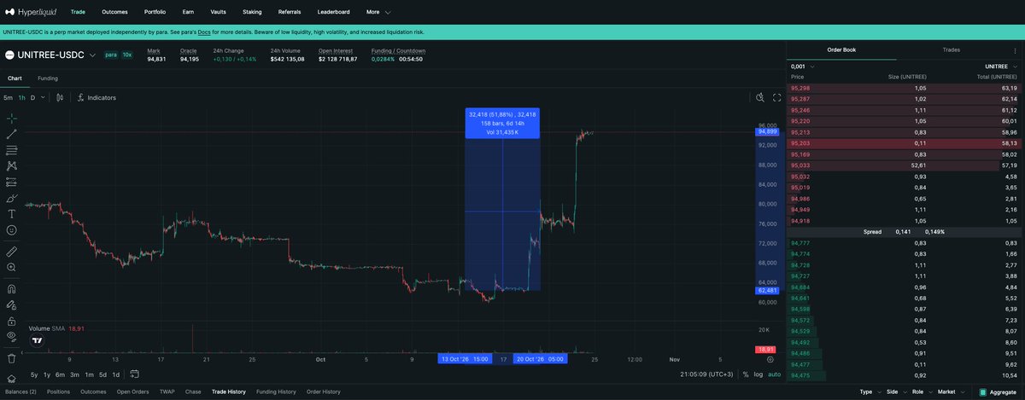Toggle log scale on price axis

click(x=758, y=374)
